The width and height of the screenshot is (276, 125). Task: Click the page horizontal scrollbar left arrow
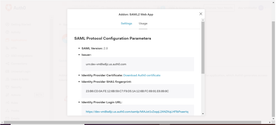coord(2,122)
